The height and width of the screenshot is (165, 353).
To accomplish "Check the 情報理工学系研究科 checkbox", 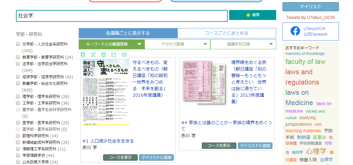I will coord(18,149).
